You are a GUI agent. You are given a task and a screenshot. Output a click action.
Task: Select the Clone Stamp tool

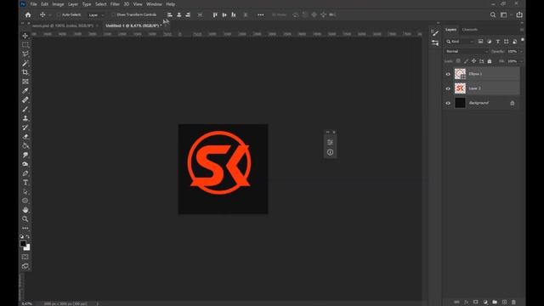click(x=25, y=118)
